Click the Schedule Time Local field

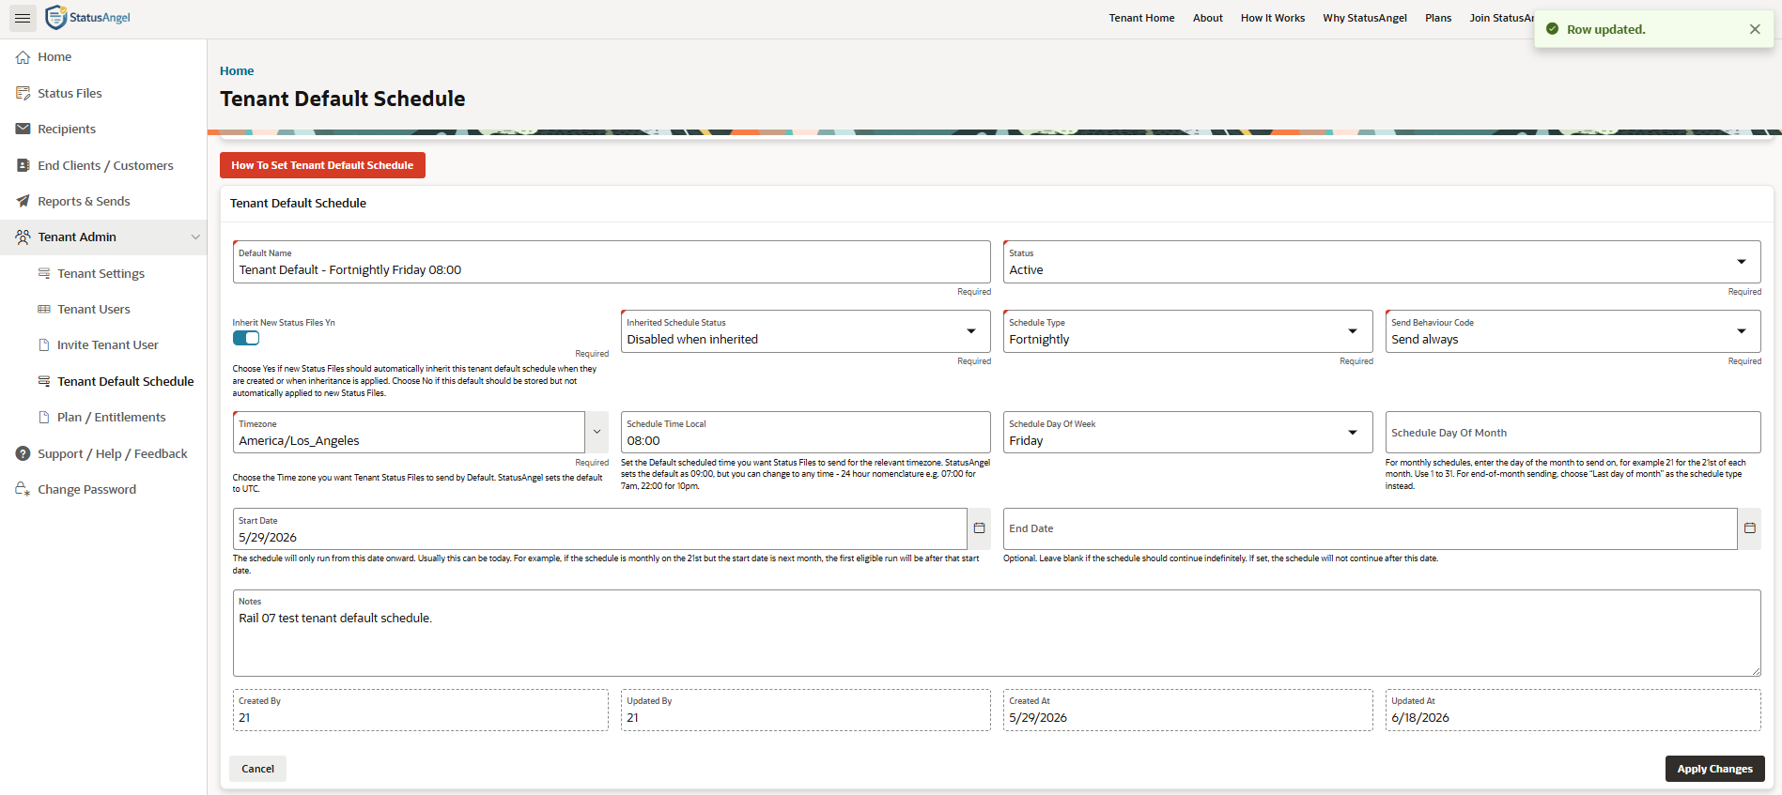(x=805, y=433)
